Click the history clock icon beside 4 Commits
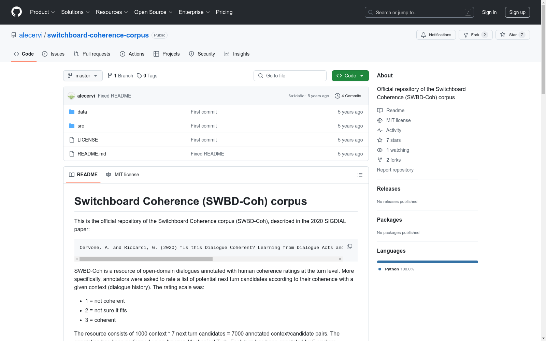The image size is (546, 341). (x=337, y=96)
